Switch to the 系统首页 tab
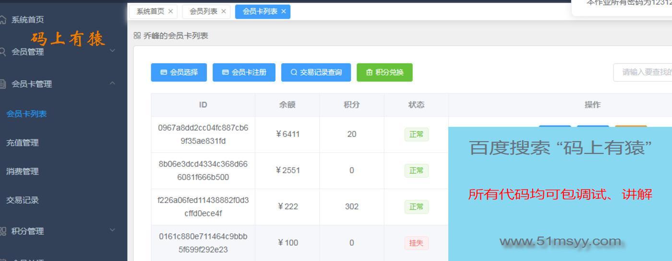The image size is (672, 261). pyautogui.click(x=150, y=11)
